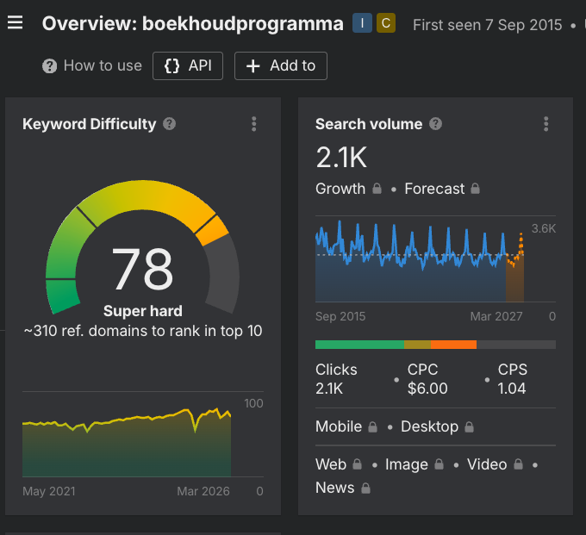
Task: Click the lock icon beside Mobile
Action: [372, 426]
